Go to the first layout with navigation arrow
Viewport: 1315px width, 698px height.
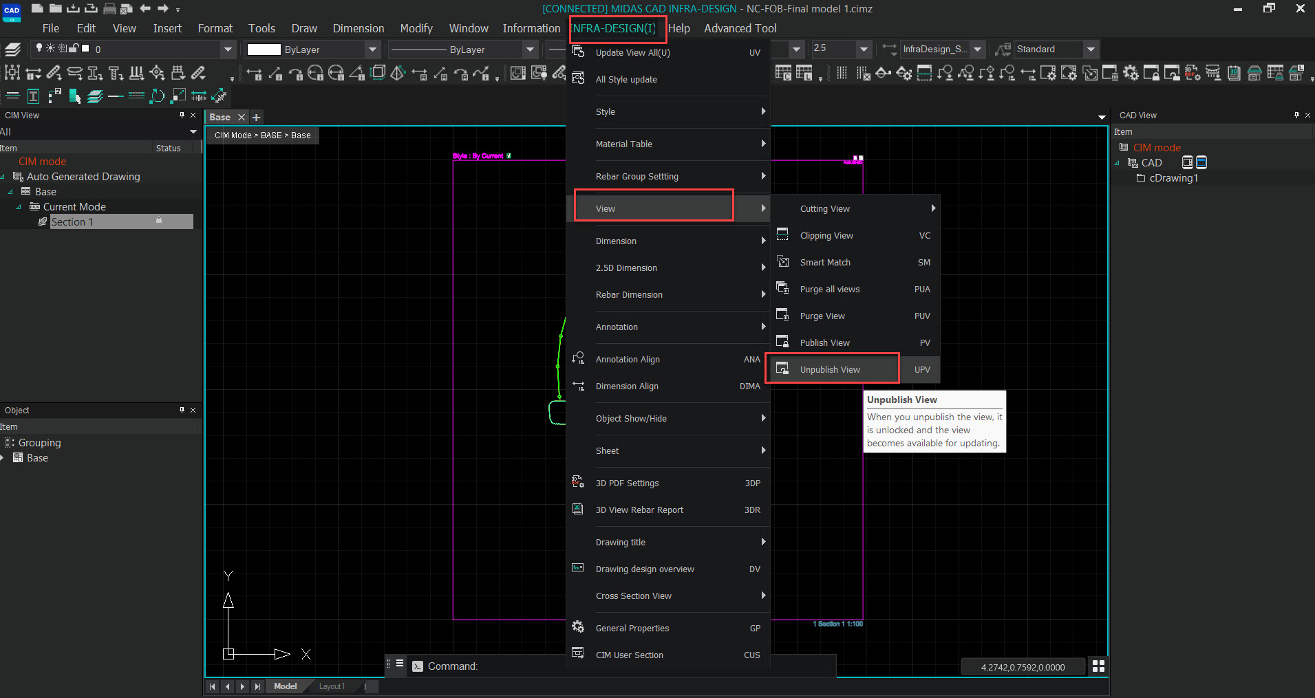point(213,686)
